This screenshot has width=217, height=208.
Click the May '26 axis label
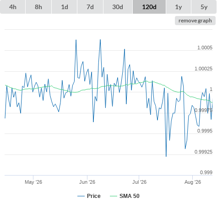(x=33, y=182)
